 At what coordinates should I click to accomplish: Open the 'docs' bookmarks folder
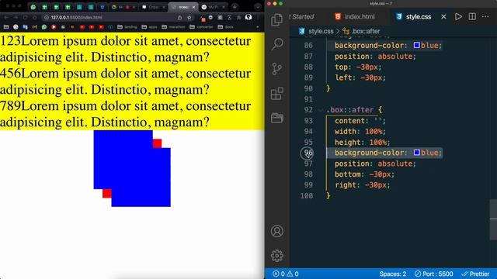click(x=226, y=27)
